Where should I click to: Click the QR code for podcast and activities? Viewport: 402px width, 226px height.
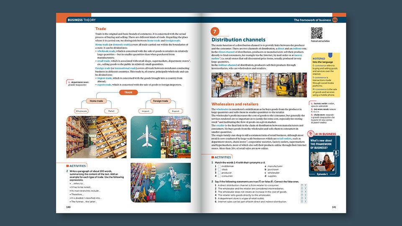click(x=317, y=33)
